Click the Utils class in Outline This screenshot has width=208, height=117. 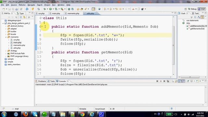[188, 23]
